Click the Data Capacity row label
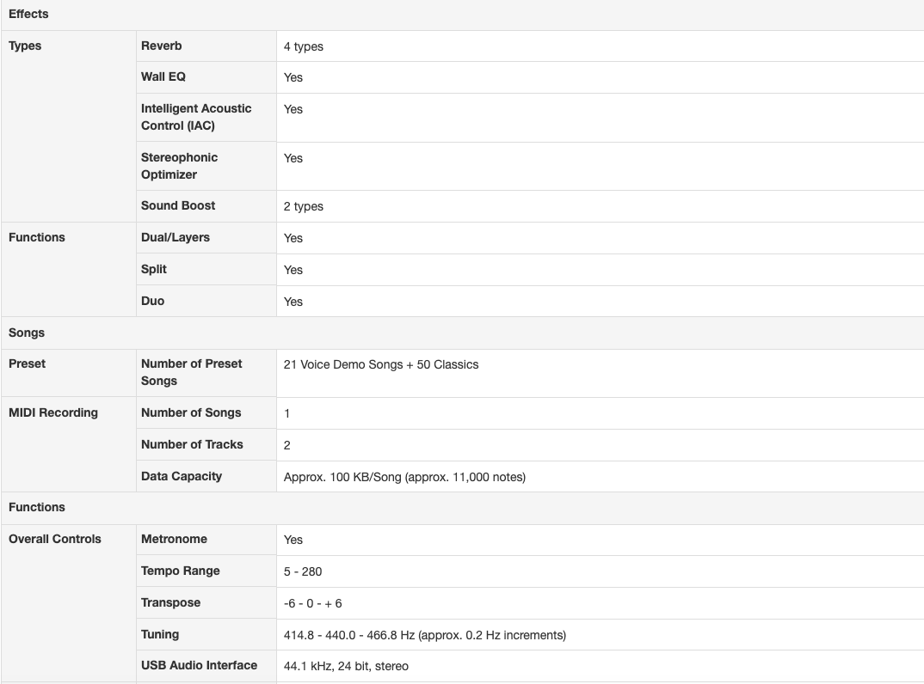The image size is (924, 684). pyautogui.click(x=182, y=476)
